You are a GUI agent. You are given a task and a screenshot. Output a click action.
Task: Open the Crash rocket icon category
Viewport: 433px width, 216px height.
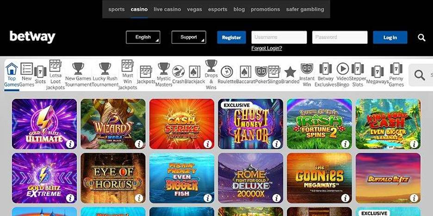(x=179, y=72)
